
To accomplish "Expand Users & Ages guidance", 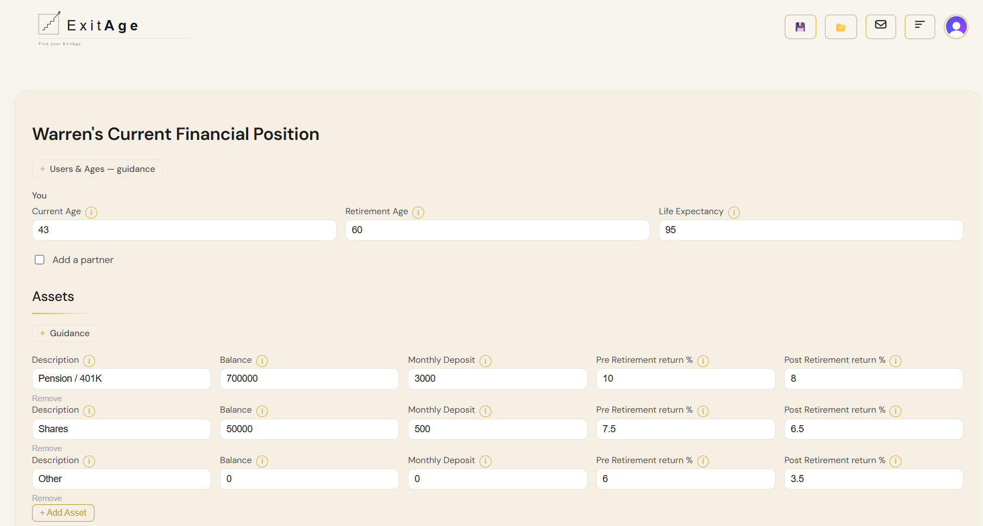I will click(x=97, y=169).
